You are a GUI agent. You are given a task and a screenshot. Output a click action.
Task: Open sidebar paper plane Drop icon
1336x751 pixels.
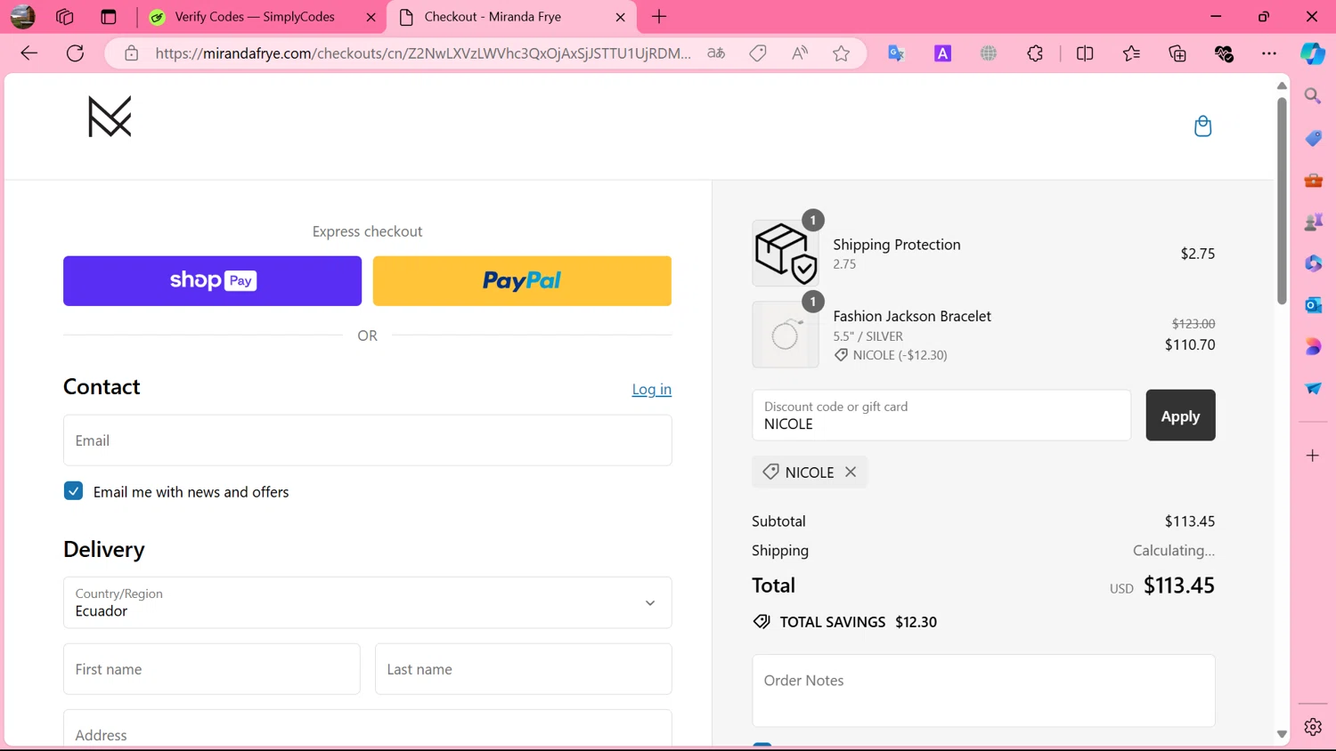[x=1313, y=388]
